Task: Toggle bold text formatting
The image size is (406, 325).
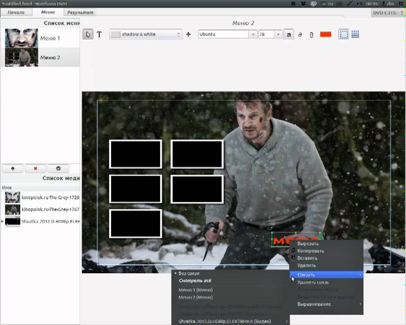Action: [x=289, y=34]
